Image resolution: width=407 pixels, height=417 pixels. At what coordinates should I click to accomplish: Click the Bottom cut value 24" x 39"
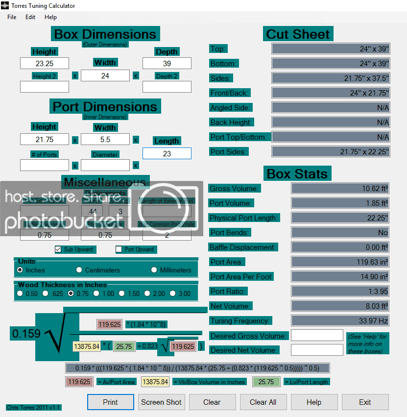coord(331,64)
